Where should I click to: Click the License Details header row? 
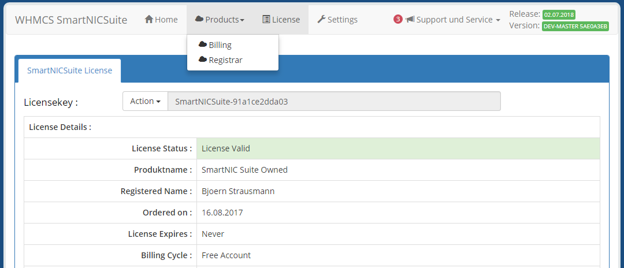[x=312, y=127]
